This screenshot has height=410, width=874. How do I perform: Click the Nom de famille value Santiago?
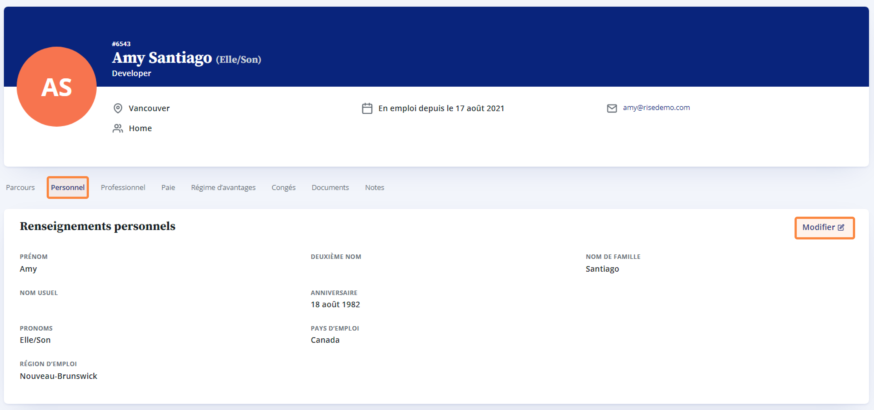tap(602, 269)
